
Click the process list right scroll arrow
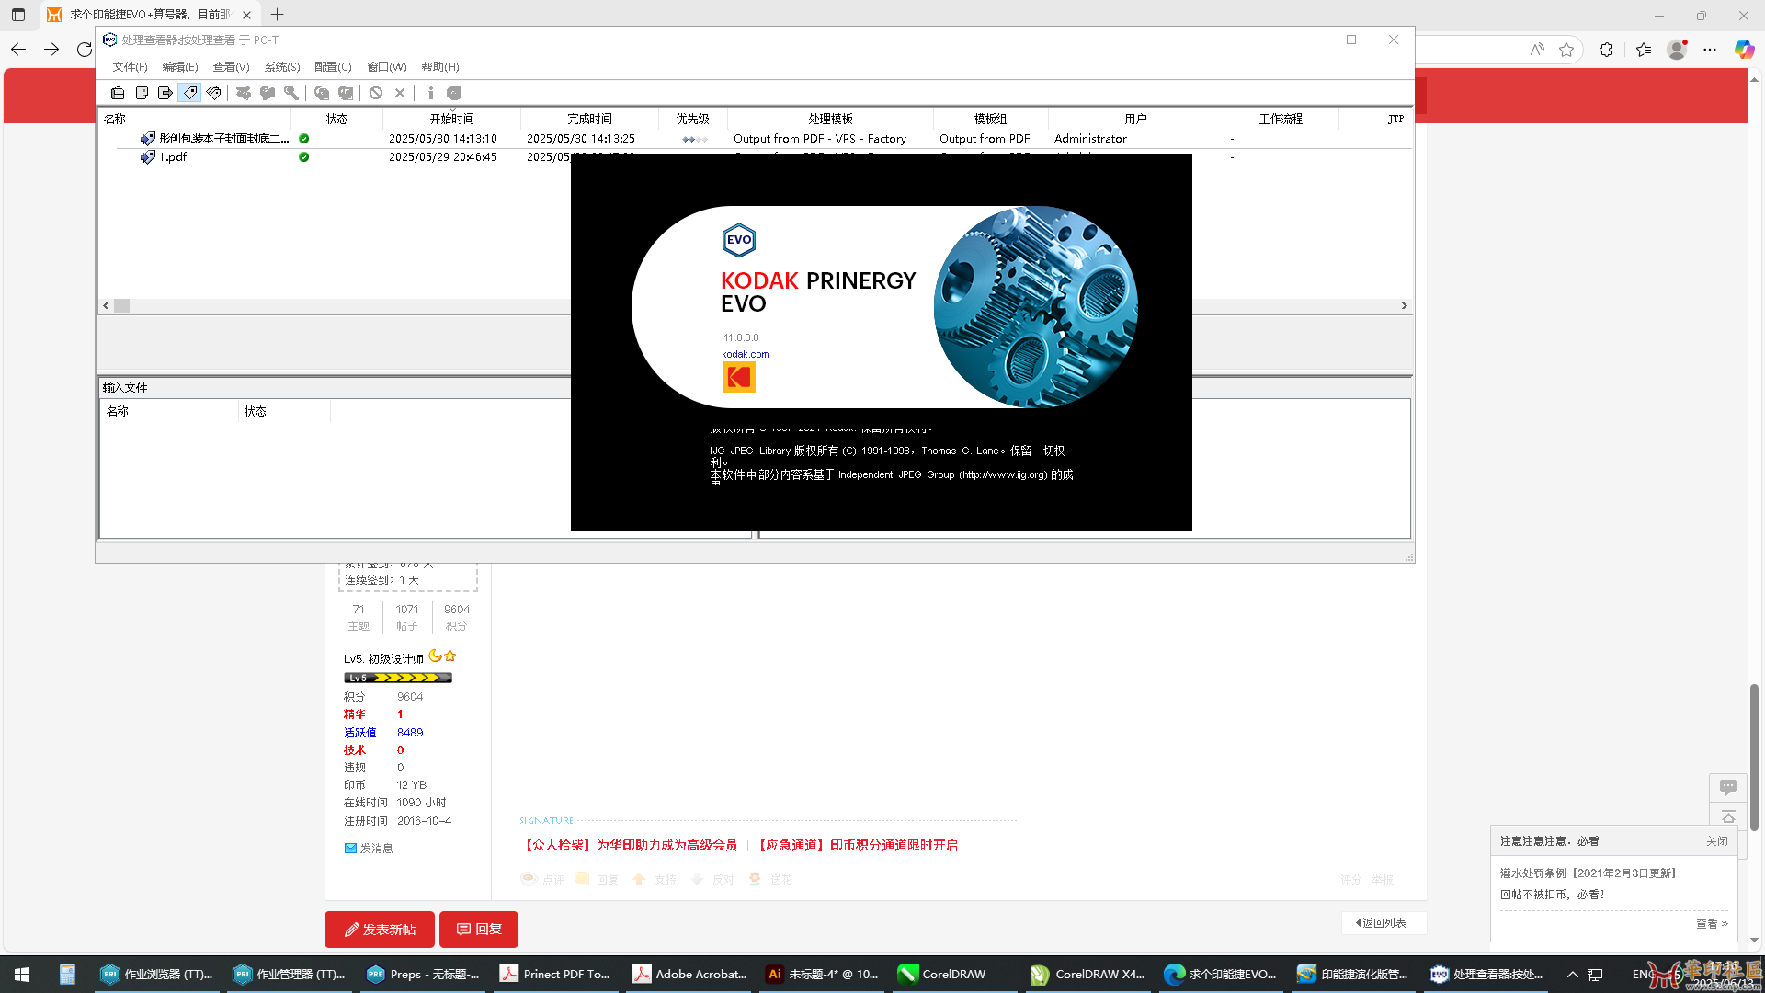pyautogui.click(x=1404, y=306)
